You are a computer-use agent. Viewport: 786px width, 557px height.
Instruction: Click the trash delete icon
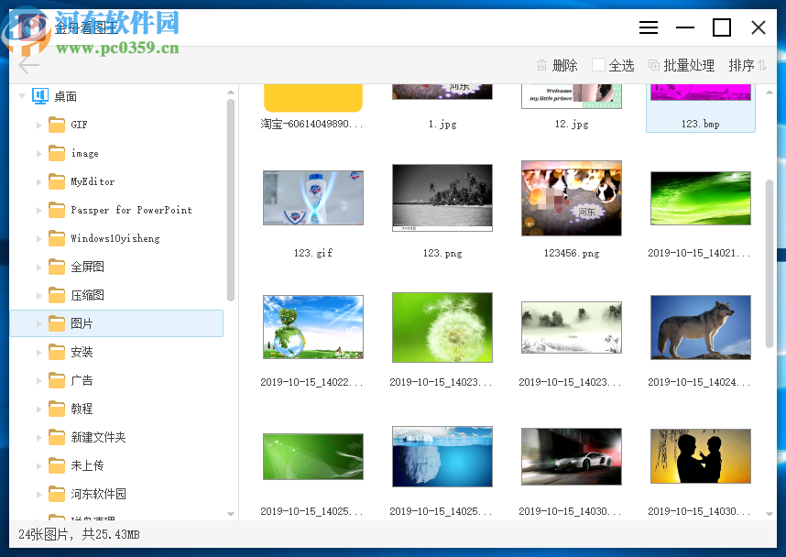coord(541,65)
